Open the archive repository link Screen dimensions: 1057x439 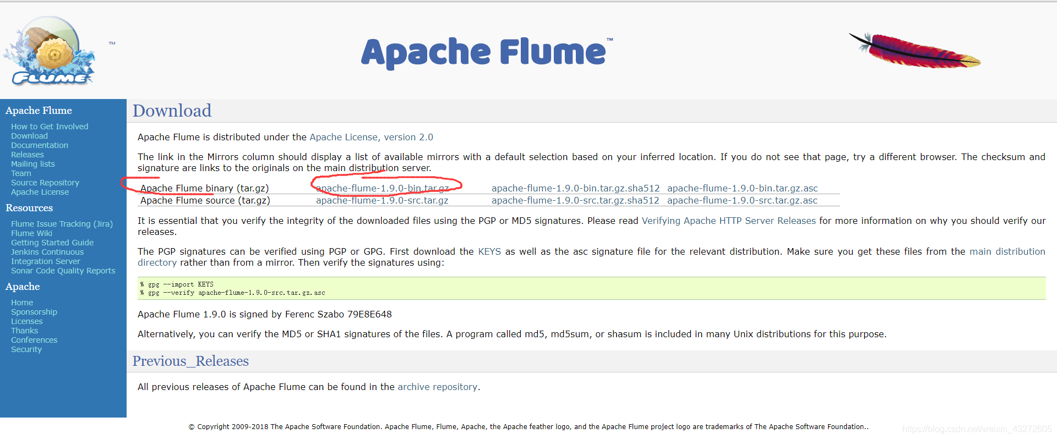pyautogui.click(x=438, y=387)
